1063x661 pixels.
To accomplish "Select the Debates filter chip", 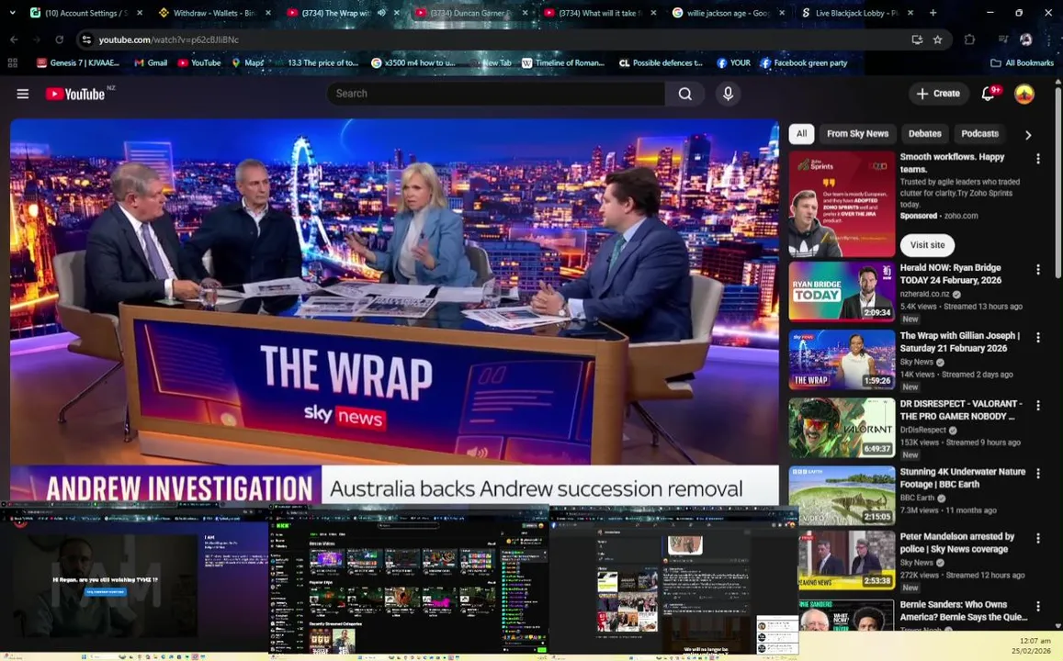I will pyautogui.click(x=924, y=133).
